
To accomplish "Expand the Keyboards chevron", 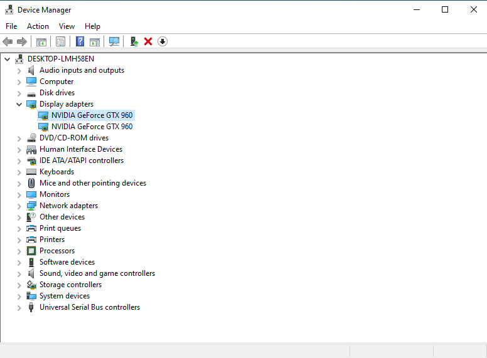I will (x=19, y=172).
